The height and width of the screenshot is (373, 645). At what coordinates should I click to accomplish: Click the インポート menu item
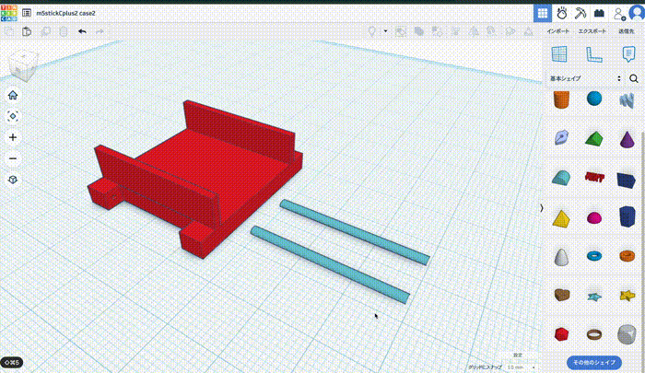(558, 31)
